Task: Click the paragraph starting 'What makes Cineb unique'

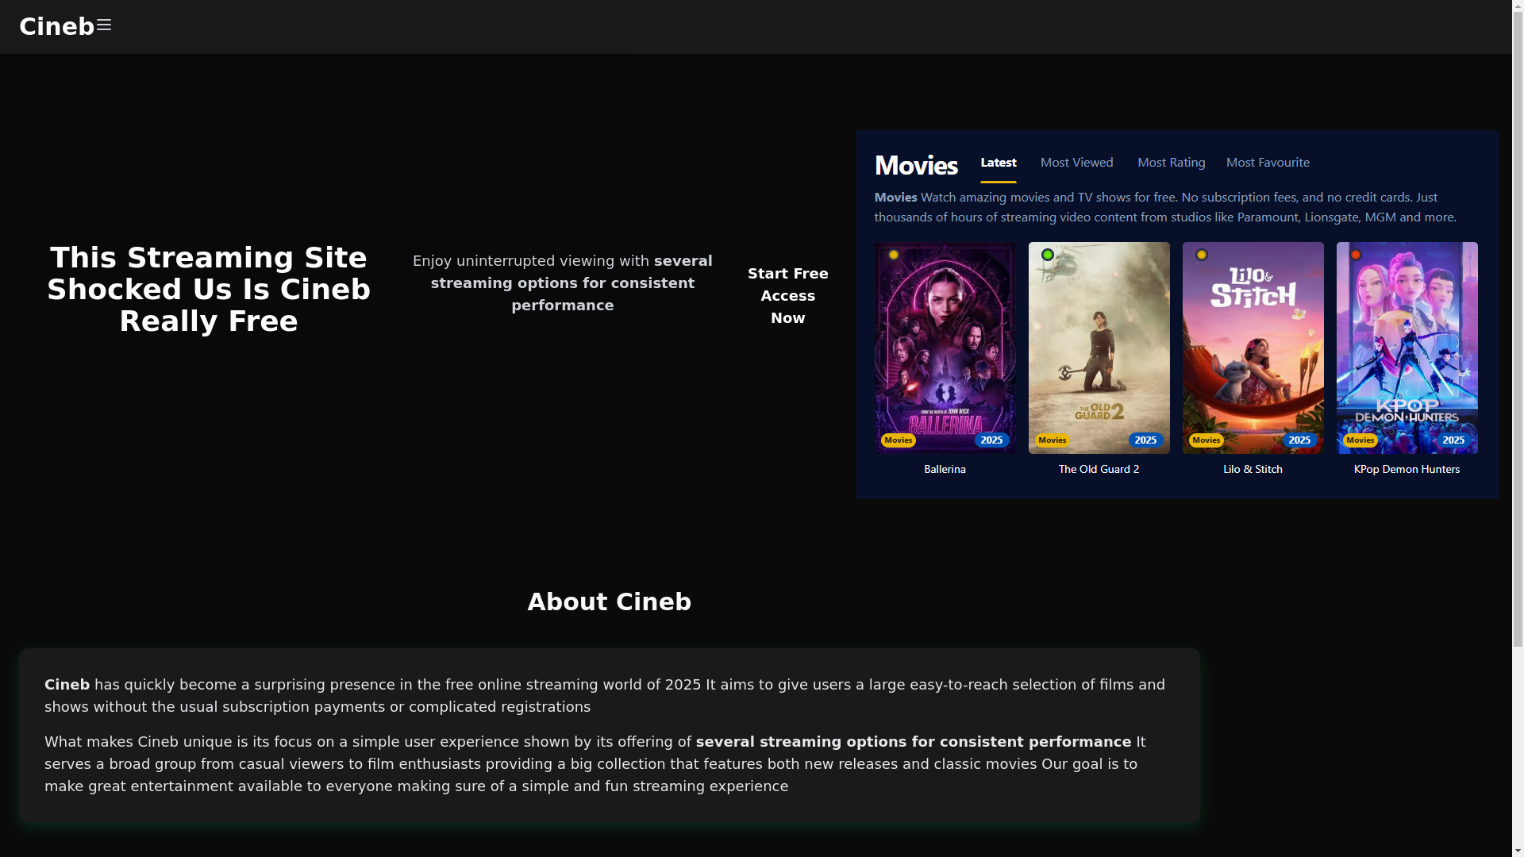Action: (595, 764)
